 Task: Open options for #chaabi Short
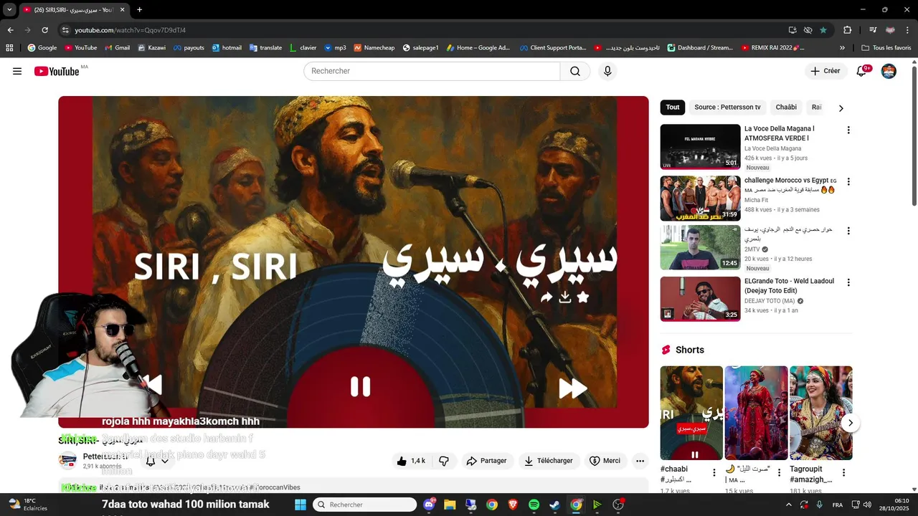pyautogui.click(x=714, y=473)
